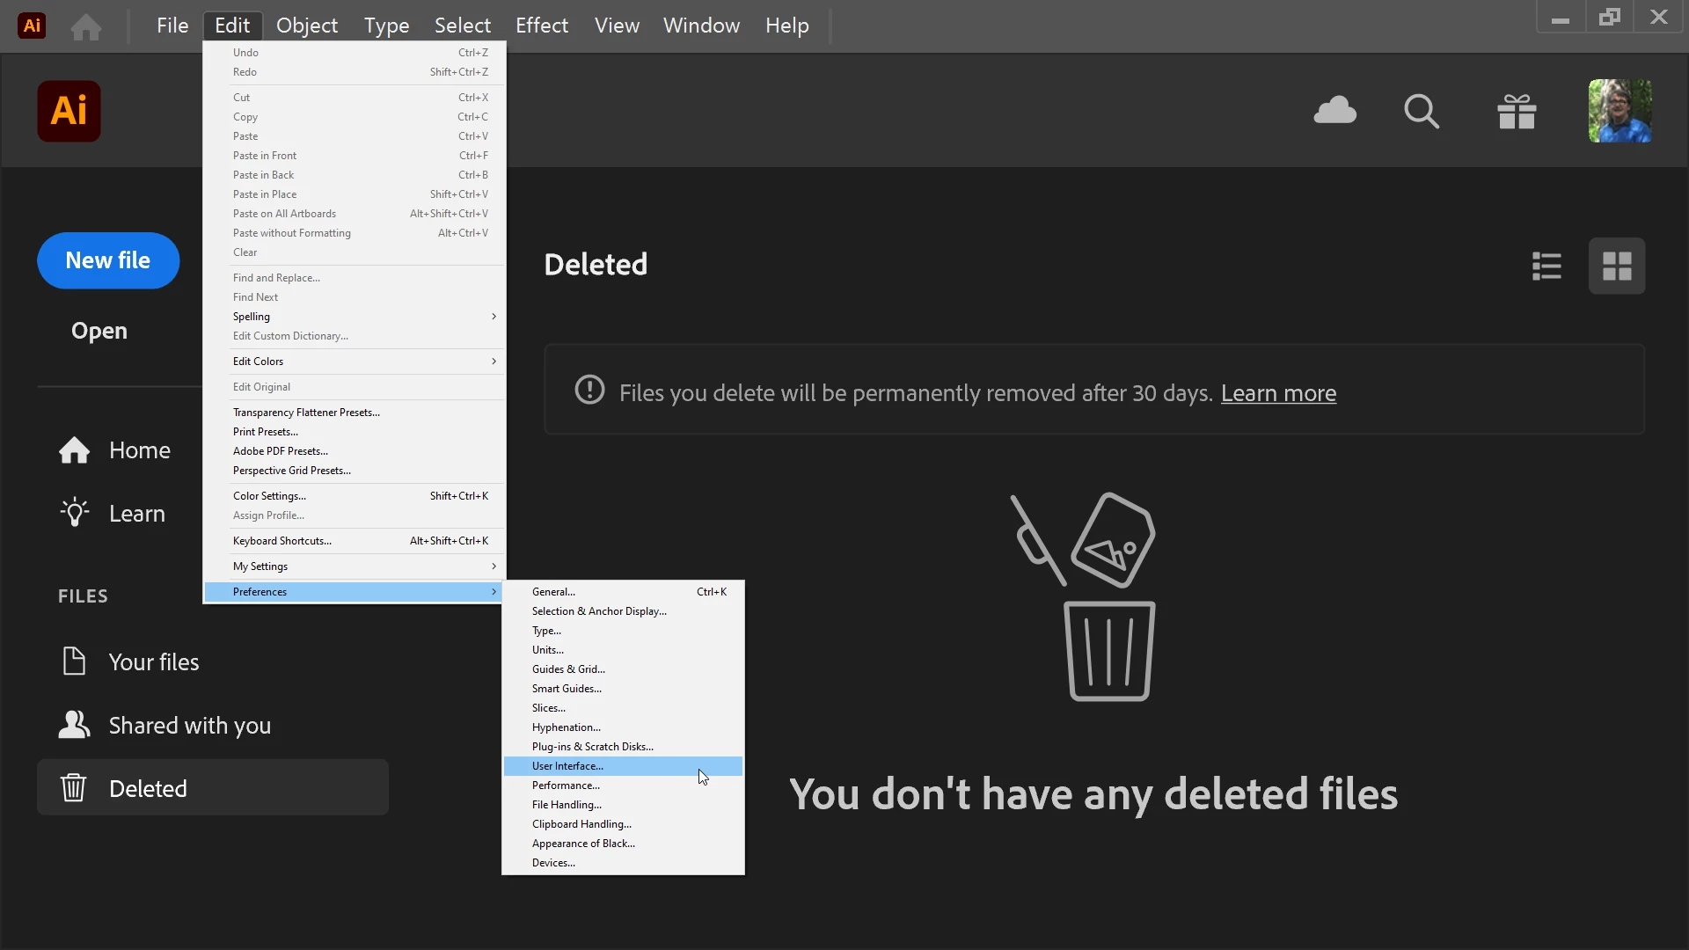Switch to grid view icon

[x=1616, y=266]
